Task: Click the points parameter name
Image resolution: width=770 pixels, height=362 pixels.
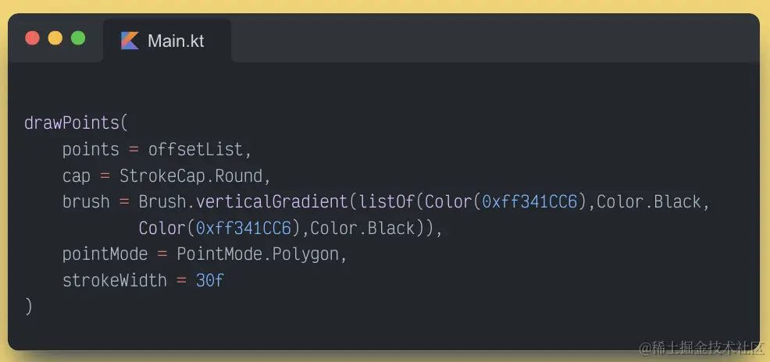Action: pos(91,150)
